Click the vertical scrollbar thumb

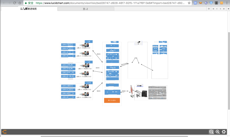229,71
